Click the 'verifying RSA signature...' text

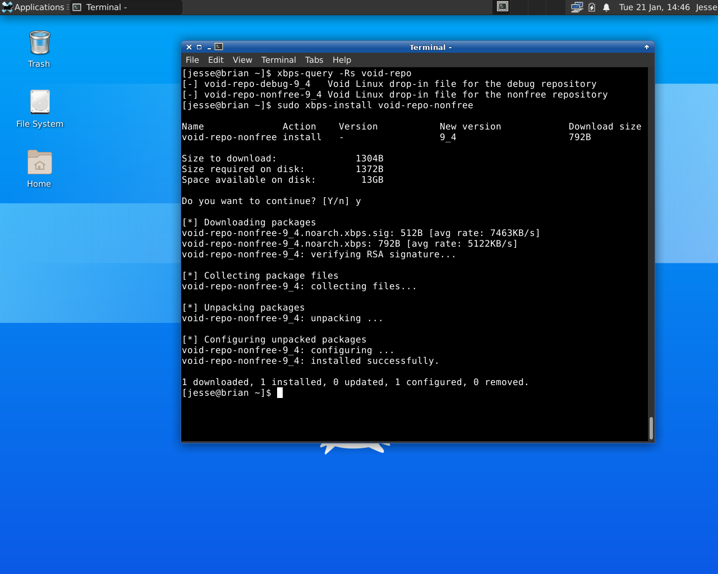pyautogui.click(x=384, y=254)
